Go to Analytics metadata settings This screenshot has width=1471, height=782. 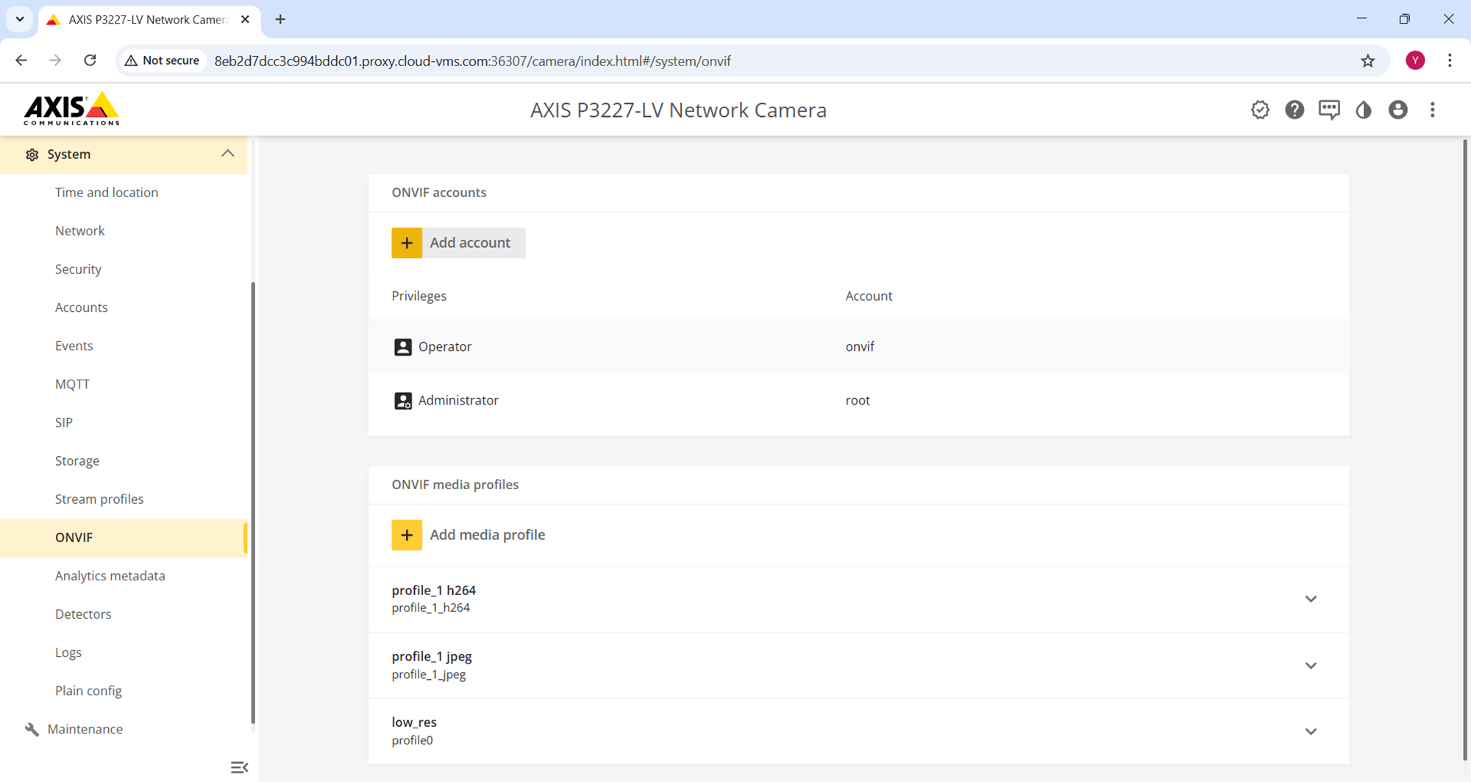point(110,575)
